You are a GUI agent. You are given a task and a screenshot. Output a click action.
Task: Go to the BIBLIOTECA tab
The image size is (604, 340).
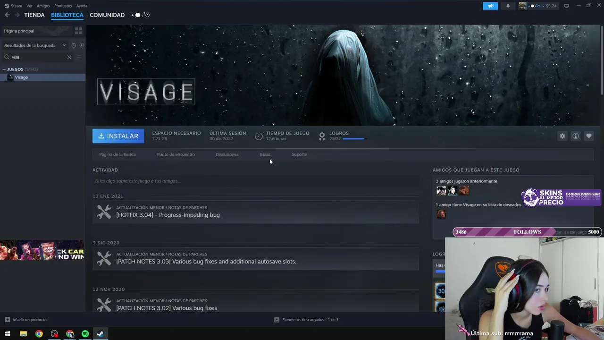point(67,15)
